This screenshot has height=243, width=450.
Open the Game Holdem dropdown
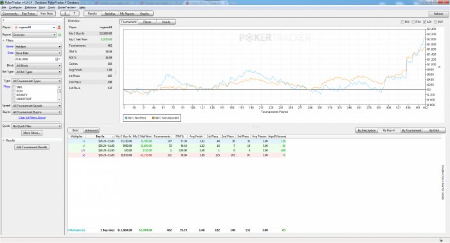coord(38,46)
